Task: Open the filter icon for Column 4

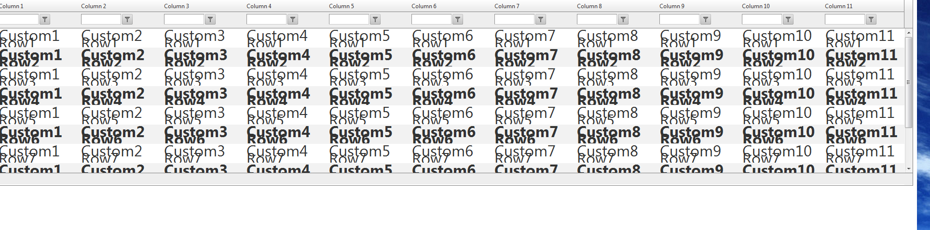Action: 293,19
